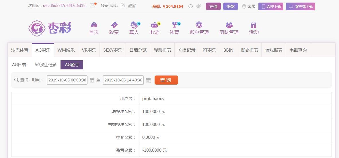Select the AG娱乐 tab
This screenshot has height=158, width=339.
pyautogui.click(x=43, y=50)
